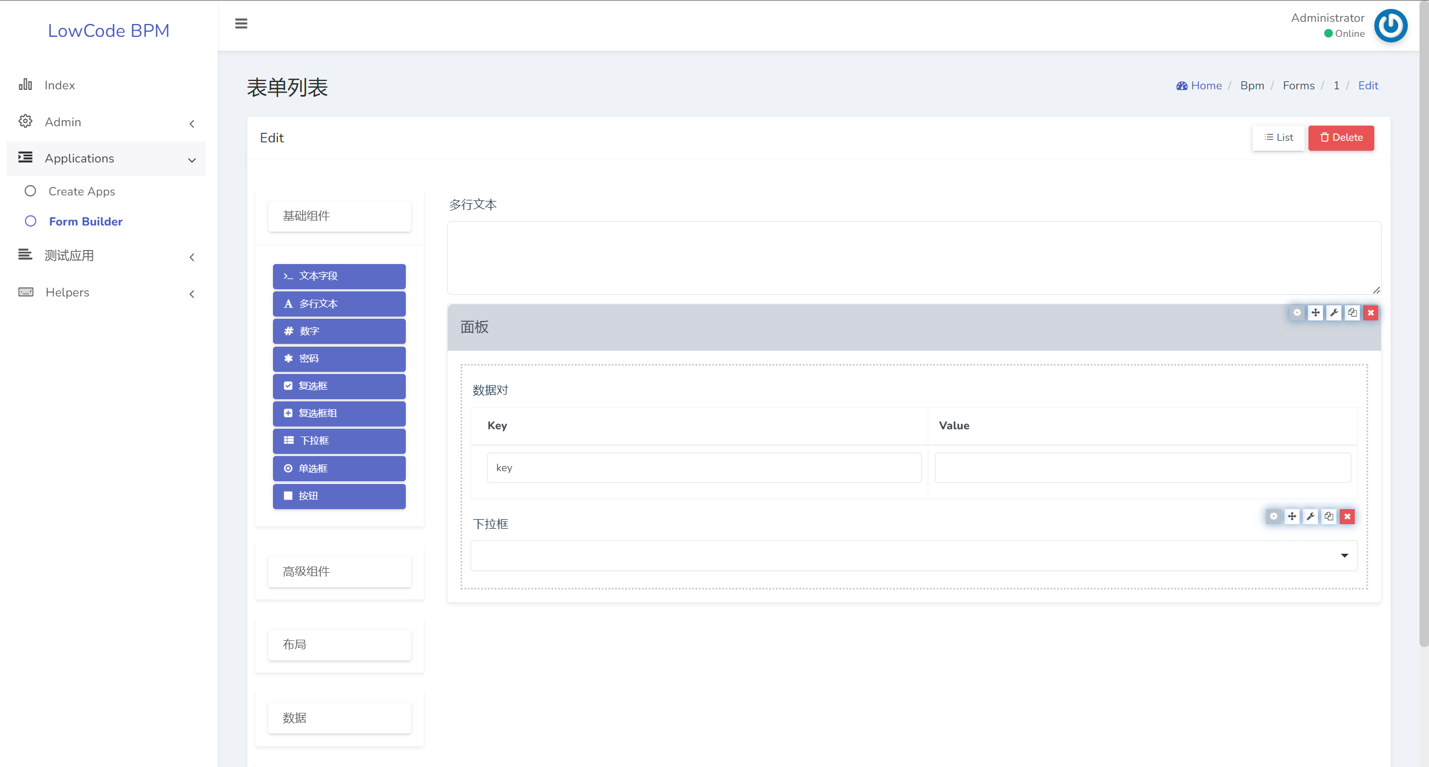Remove the 面板 panel with the red X
This screenshot has width=1429, height=767.
(1371, 313)
